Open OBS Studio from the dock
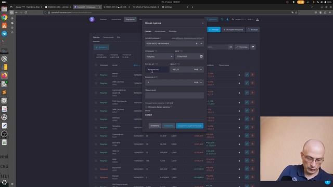 pyautogui.click(x=4, y=134)
